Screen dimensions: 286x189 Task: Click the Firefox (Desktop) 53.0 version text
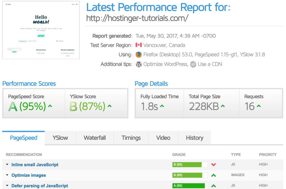pyautogui.click(x=168, y=55)
